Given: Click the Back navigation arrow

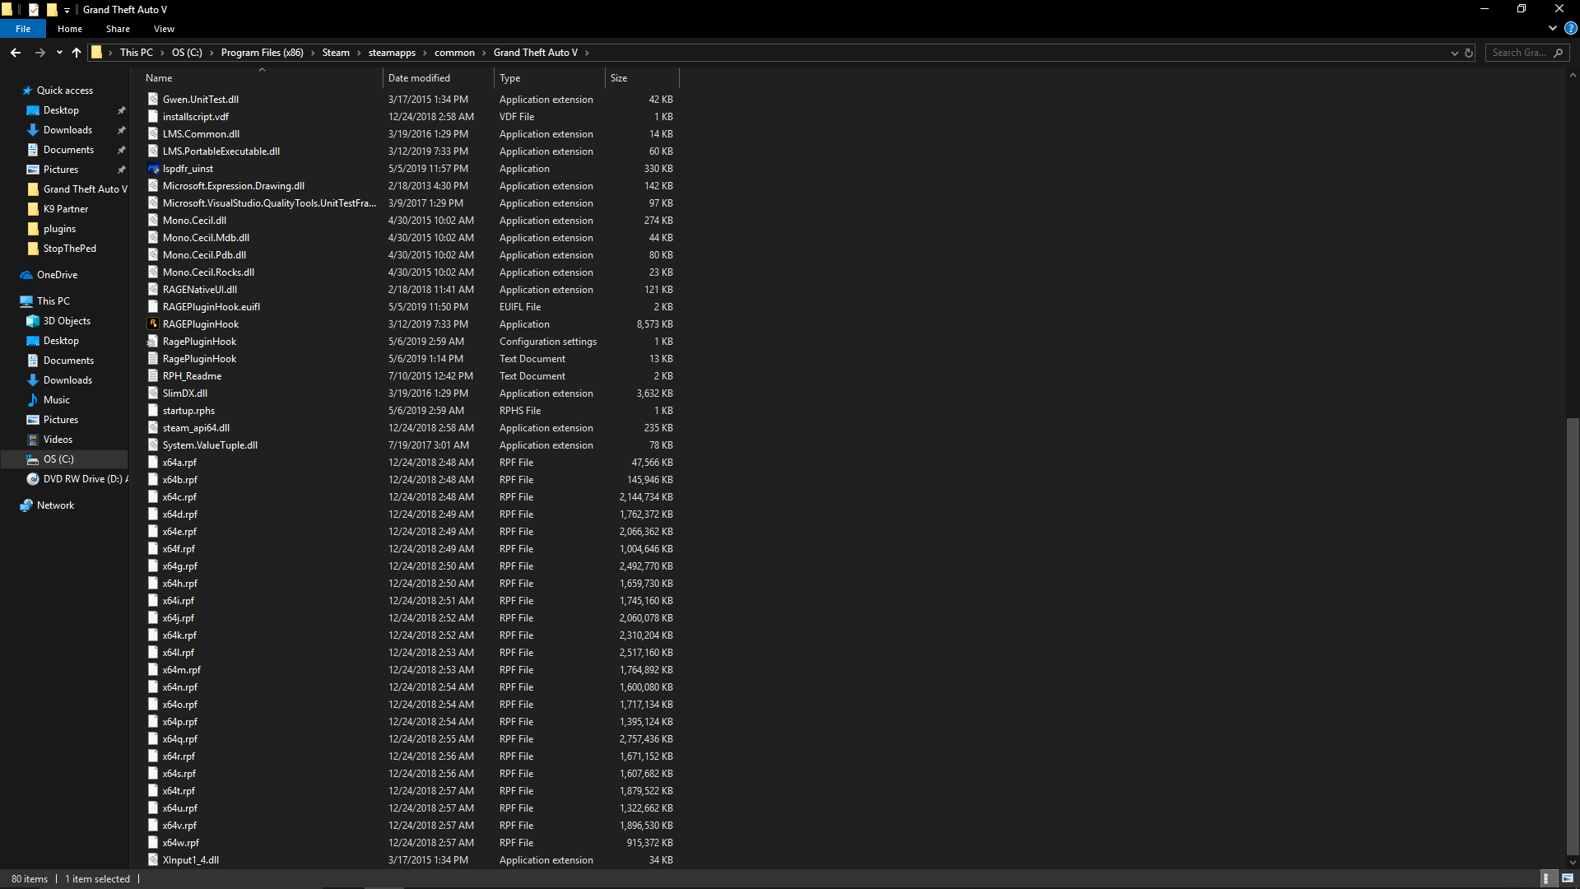Looking at the screenshot, I should pos(16,53).
